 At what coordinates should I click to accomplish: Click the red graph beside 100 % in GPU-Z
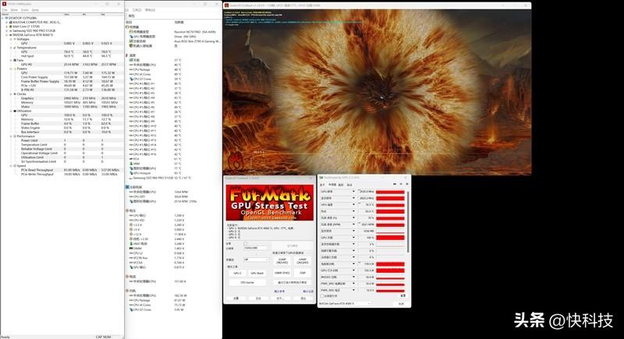(x=391, y=238)
